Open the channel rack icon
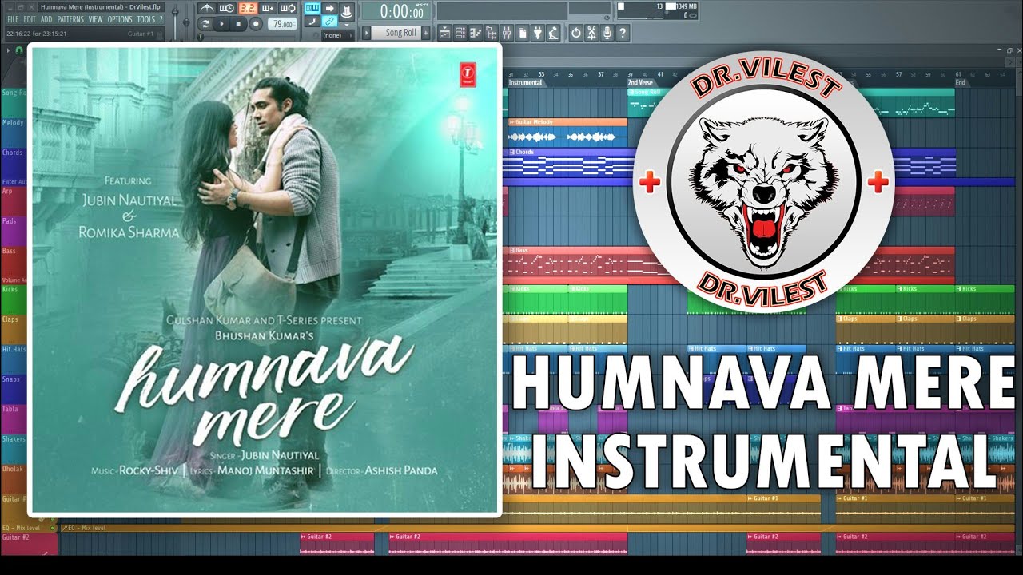Screen dimensions: 1023x575 (x=460, y=33)
